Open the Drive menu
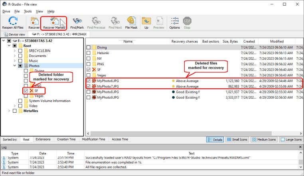Viewport: 304px width, 176px height. [x=6, y=12]
